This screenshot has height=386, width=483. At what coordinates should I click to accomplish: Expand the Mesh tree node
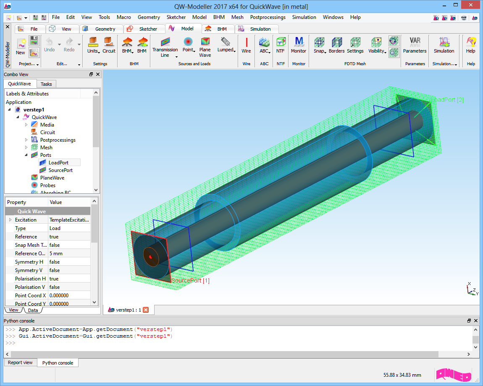26,148
